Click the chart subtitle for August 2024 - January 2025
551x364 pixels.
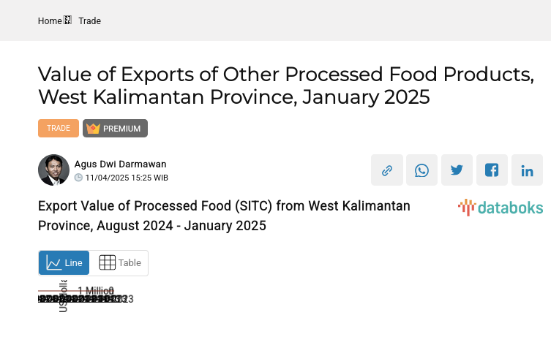pos(224,216)
